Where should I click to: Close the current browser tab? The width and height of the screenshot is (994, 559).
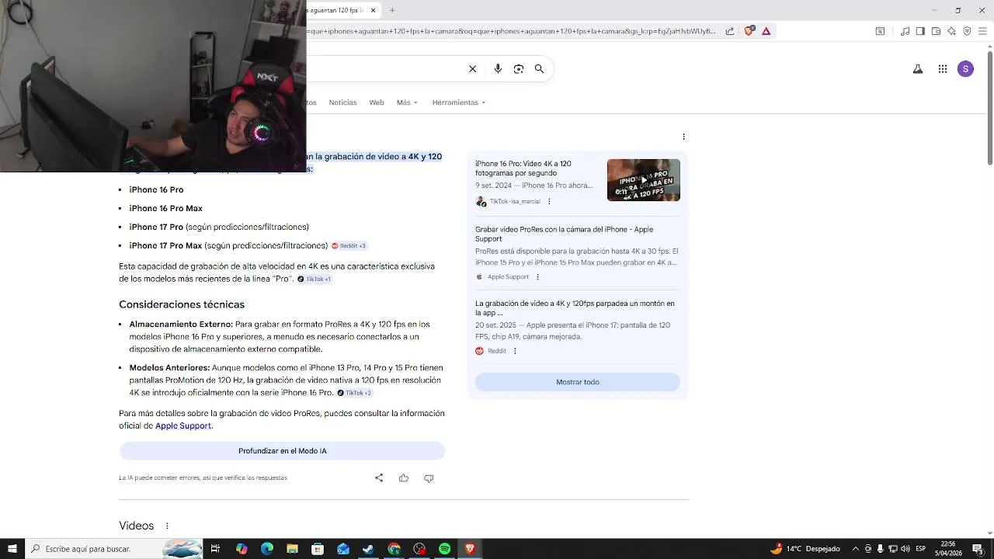374,10
